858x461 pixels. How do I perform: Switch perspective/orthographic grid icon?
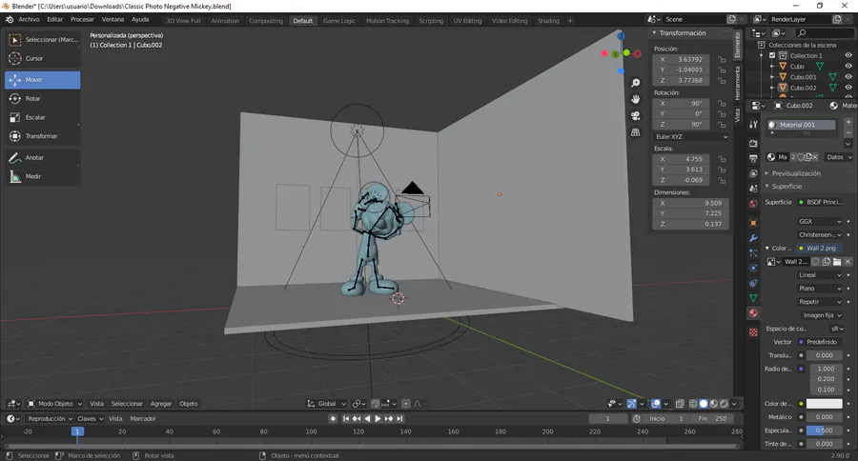[x=635, y=132]
